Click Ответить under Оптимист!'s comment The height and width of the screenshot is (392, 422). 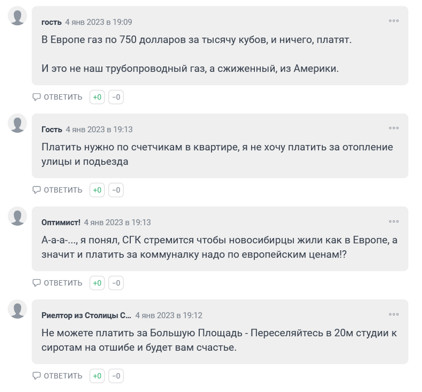pos(58,283)
